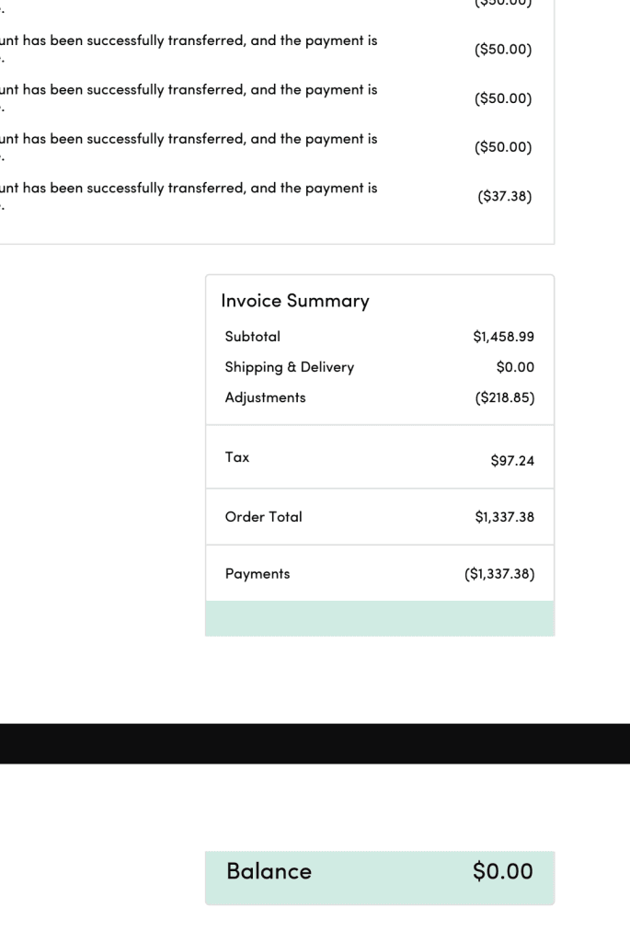Click the Balance $0.00 amount
This screenshot has height=942, width=630.
[502, 871]
